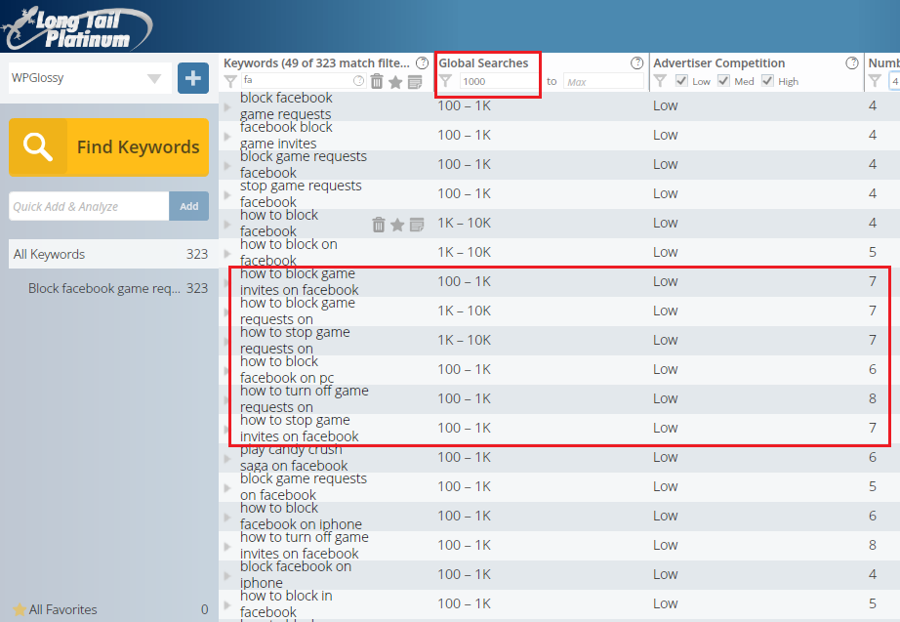This screenshot has width=900, height=622.
Task: Open Advertiser Competition help icon
Action: click(852, 63)
